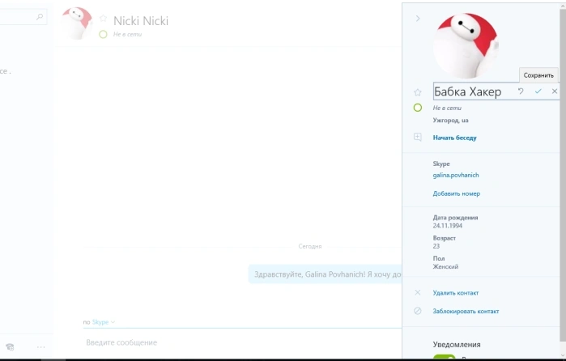Click the status circle in profile panel
Viewport: 566px width, 361px height.
[x=418, y=108]
